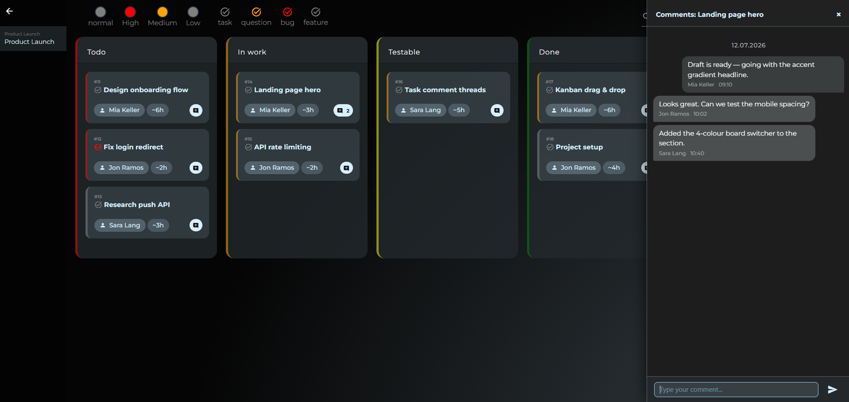Open the API rate limiting task title
849x402 pixels.
tap(283, 147)
